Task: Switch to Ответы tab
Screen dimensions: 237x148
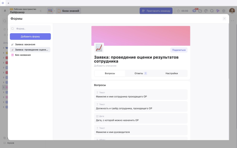Action: [x=141, y=73]
